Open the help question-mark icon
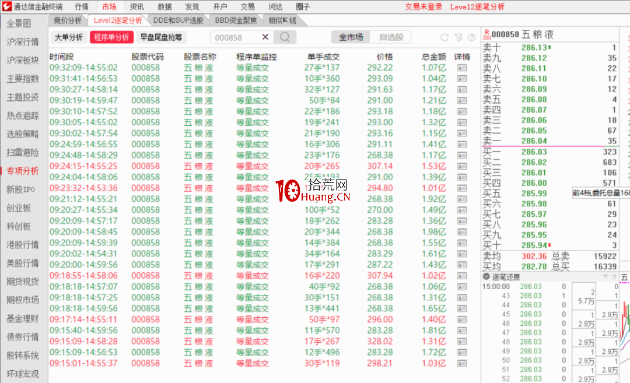The height and width of the screenshot is (383, 630). (472, 37)
